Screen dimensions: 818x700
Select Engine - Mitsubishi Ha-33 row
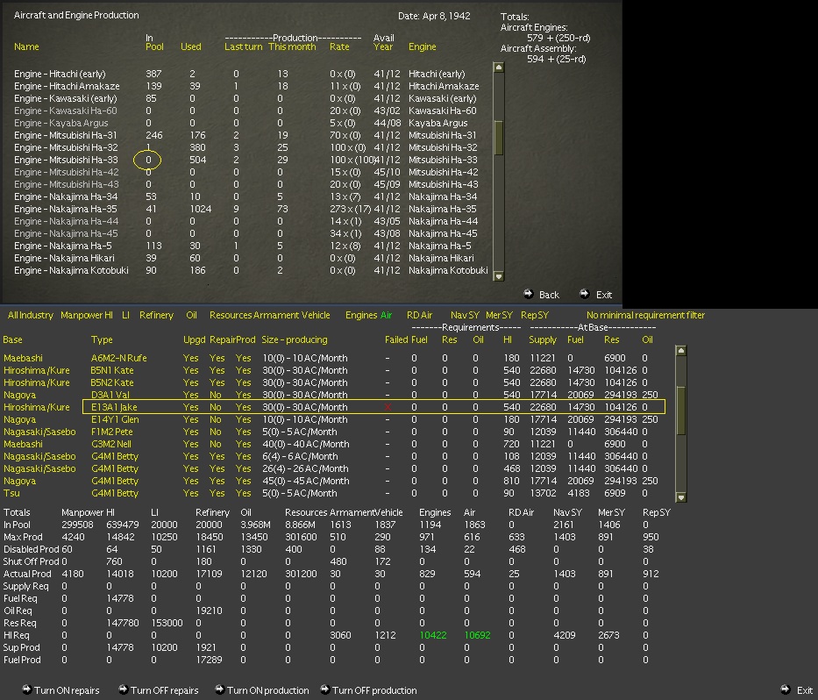251,161
